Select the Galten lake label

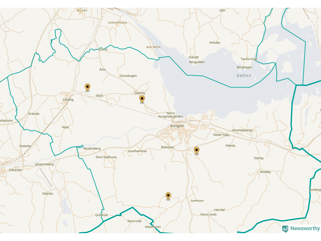pos(244,75)
